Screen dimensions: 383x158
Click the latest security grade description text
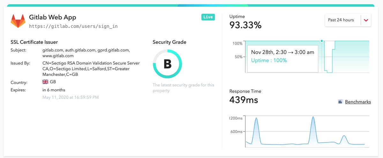point(184,88)
